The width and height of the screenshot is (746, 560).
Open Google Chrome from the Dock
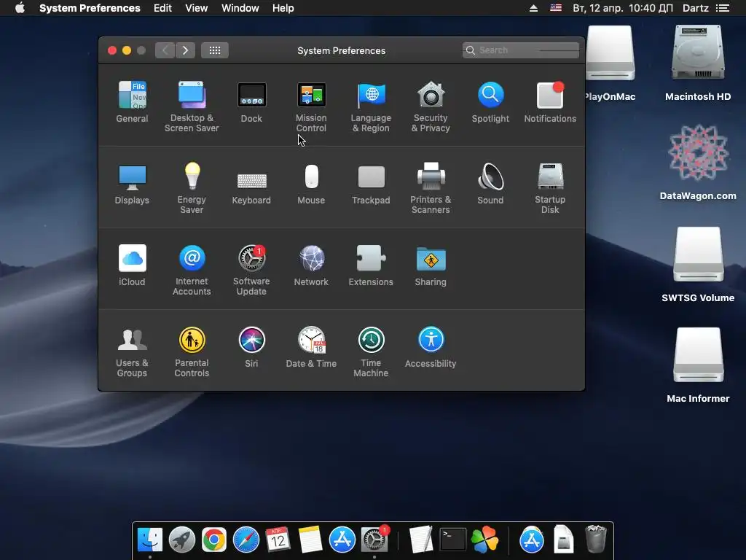coord(213,540)
